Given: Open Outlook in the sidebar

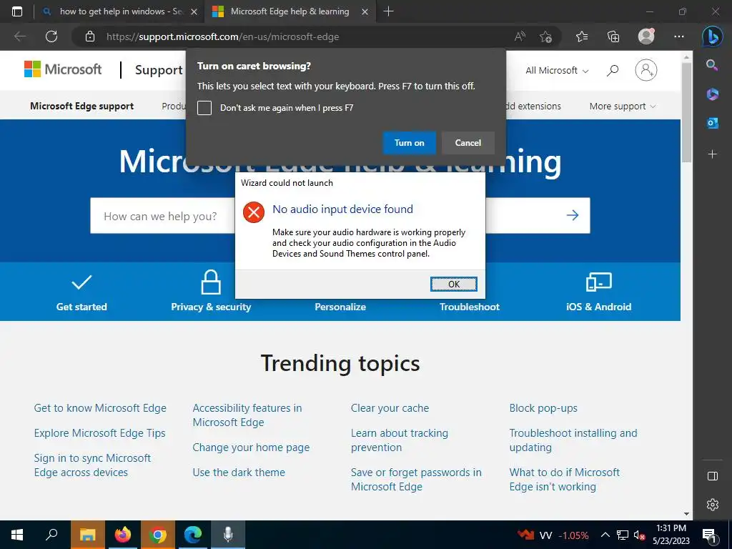Looking at the screenshot, I should [712, 123].
